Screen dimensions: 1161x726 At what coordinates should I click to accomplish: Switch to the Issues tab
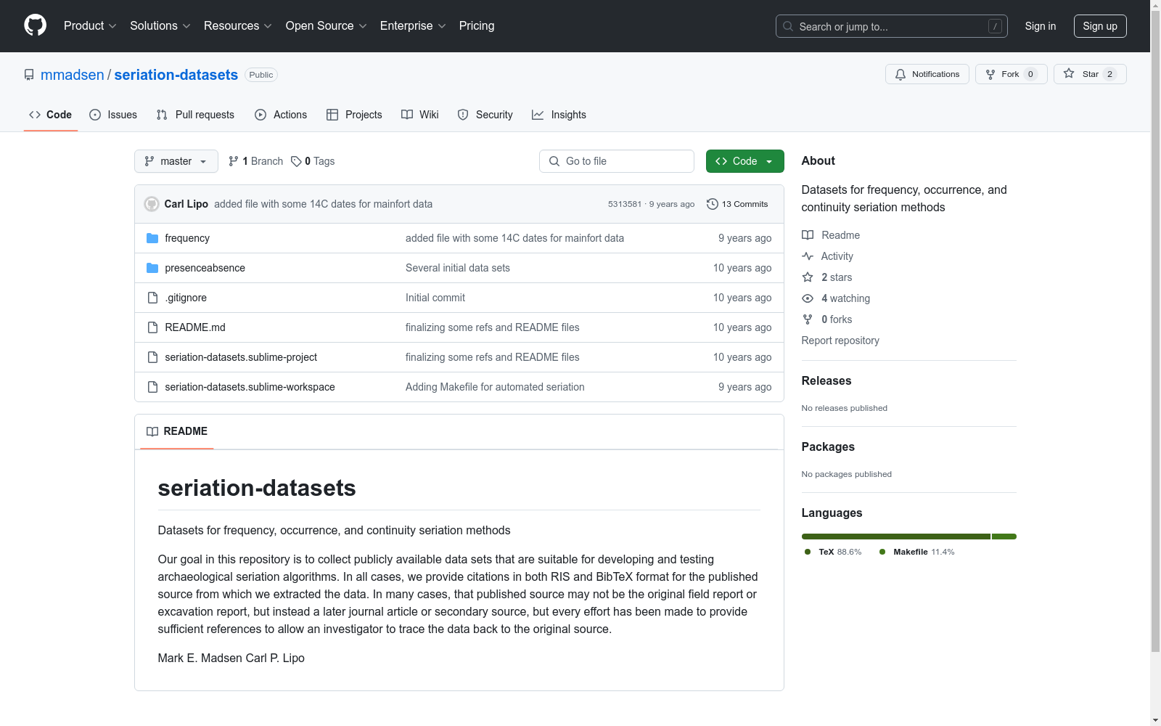pyautogui.click(x=113, y=115)
